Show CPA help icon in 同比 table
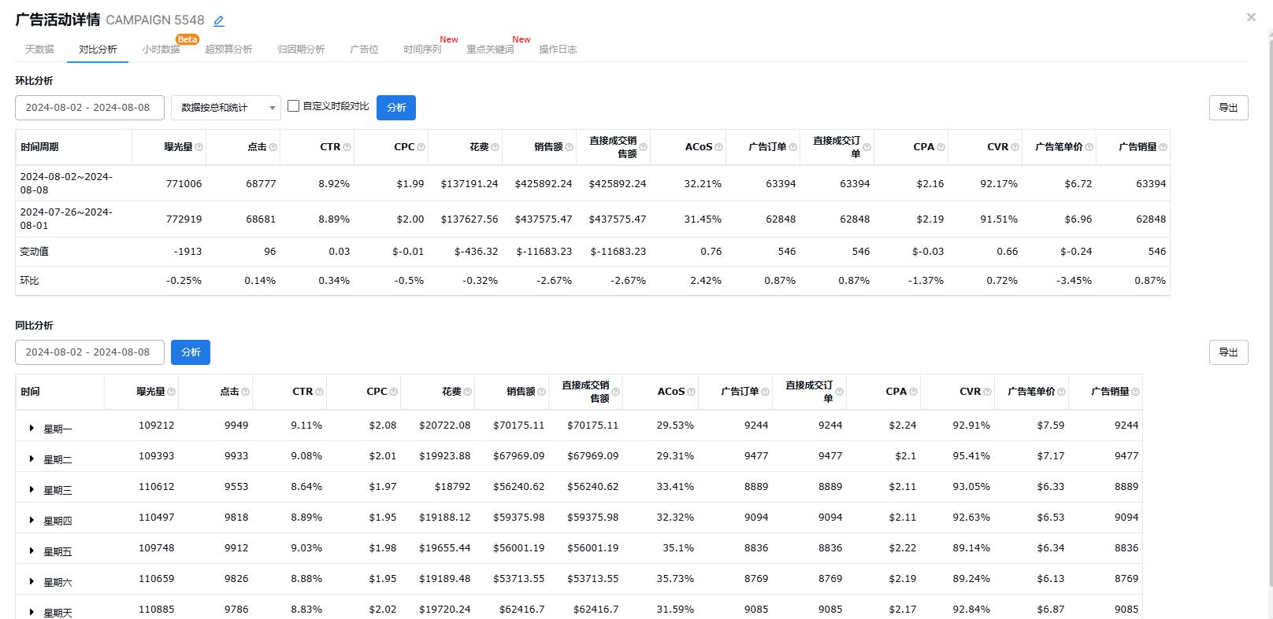This screenshot has width=1273, height=619. click(913, 392)
